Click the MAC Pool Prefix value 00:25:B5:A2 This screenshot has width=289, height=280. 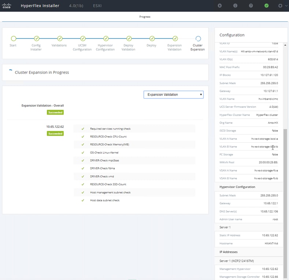tap(270, 67)
